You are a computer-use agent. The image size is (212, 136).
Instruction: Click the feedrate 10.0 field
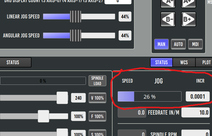click(x=195, y=112)
